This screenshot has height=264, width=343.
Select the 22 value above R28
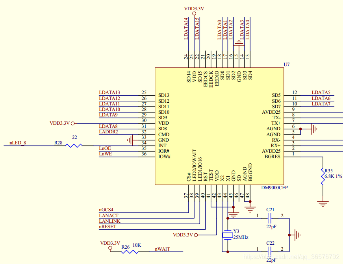(x=74, y=137)
